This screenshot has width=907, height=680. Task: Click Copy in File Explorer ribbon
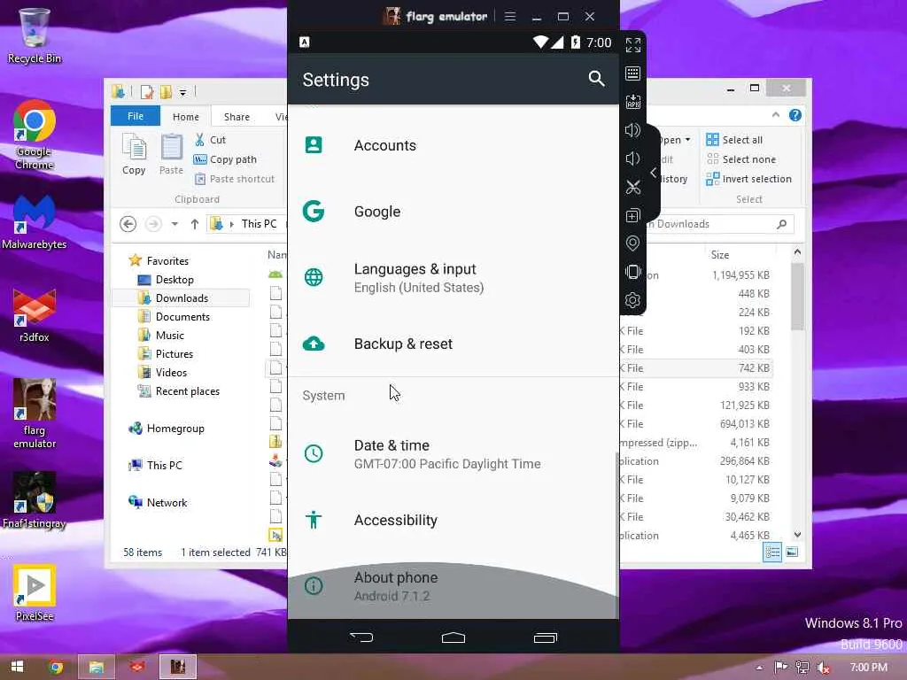click(x=135, y=154)
